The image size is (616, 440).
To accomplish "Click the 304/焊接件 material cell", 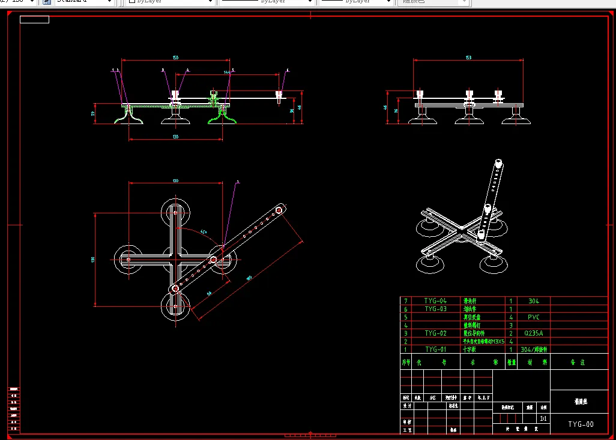I will [534, 349].
